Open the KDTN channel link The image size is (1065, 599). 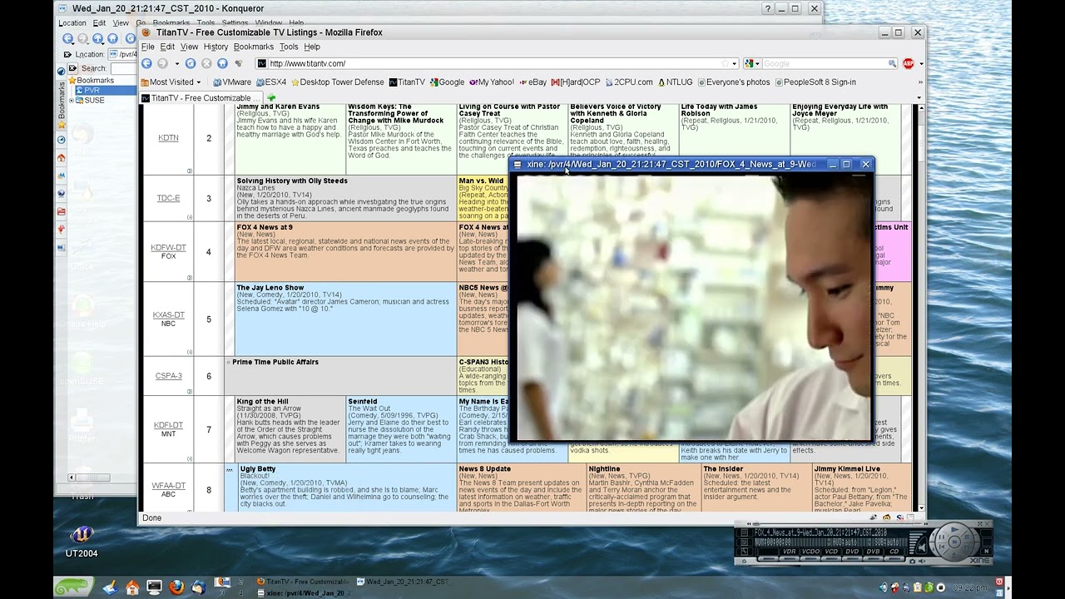(x=168, y=138)
